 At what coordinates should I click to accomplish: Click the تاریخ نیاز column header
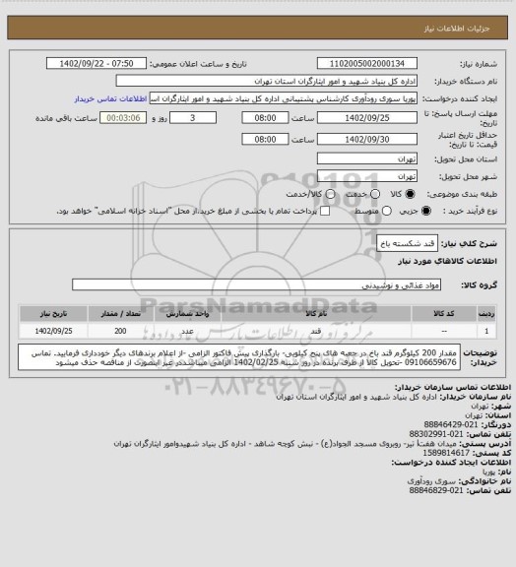click(x=53, y=313)
